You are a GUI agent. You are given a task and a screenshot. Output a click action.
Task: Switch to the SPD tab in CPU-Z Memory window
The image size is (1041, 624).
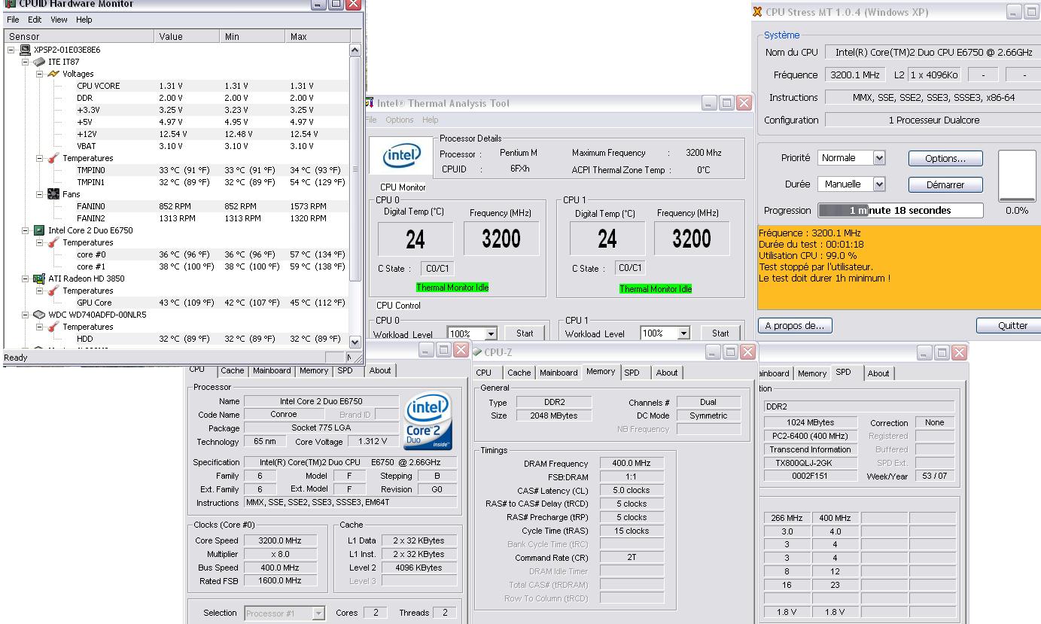click(632, 373)
